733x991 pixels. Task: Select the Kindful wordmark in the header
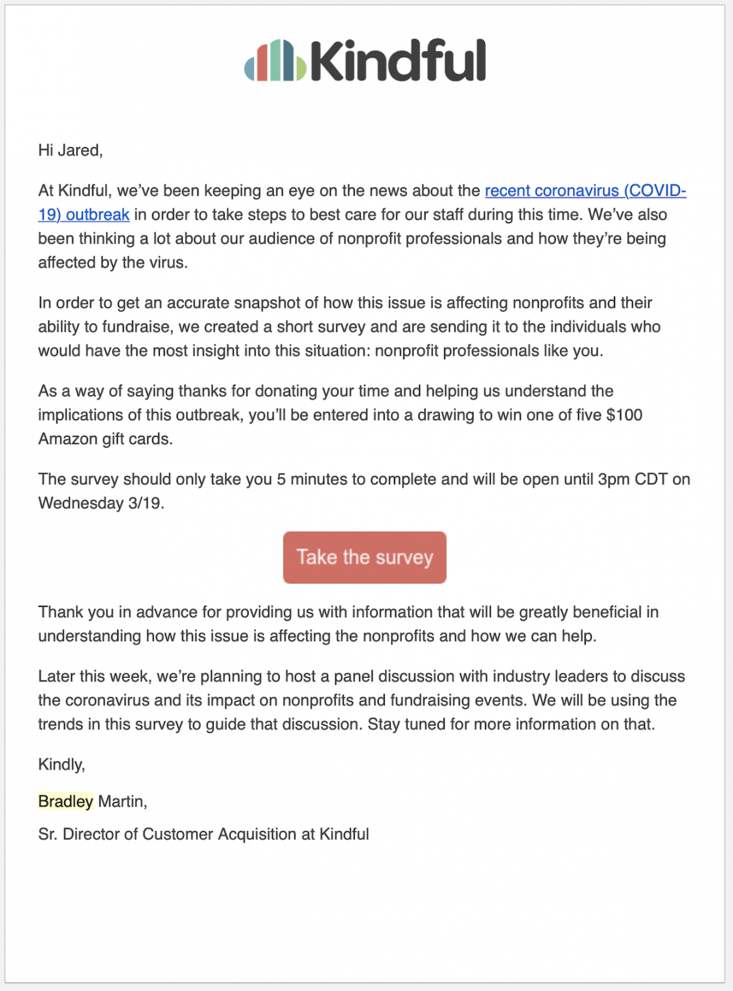pyautogui.click(x=399, y=61)
